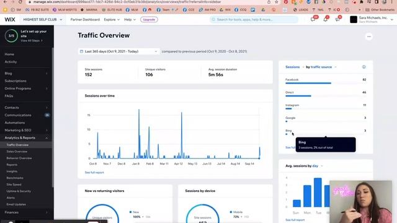Click the Other Bookmarks folder
Screen dimensions: 397x223
[380, 10]
